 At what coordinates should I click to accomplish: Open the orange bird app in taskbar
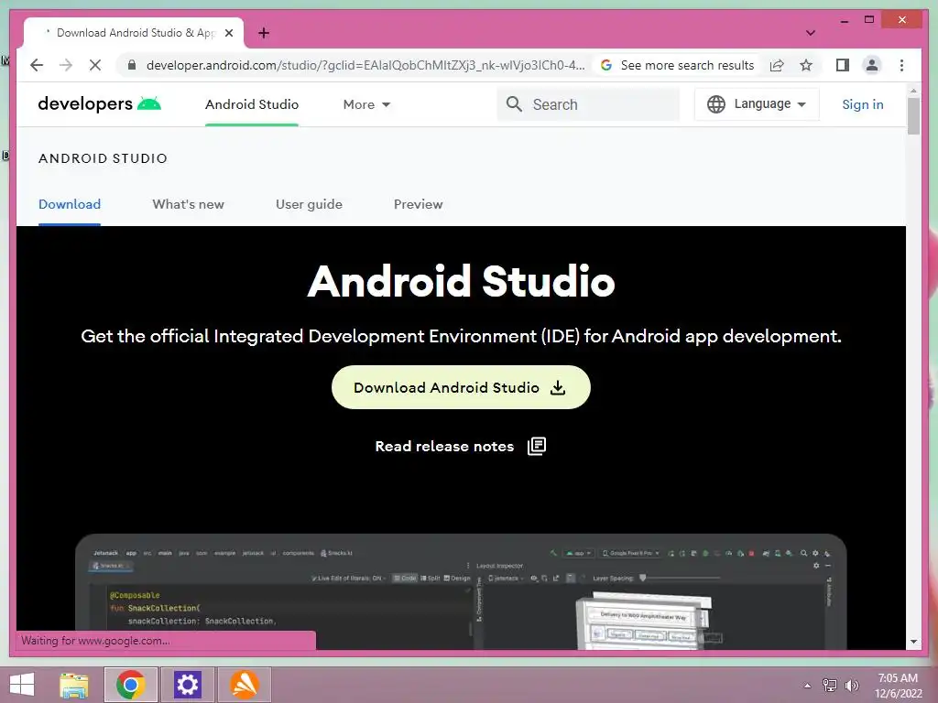(244, 685)
